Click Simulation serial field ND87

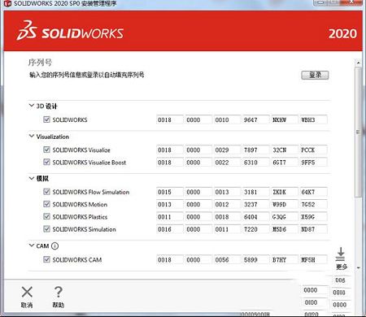[x=313, y=229]
